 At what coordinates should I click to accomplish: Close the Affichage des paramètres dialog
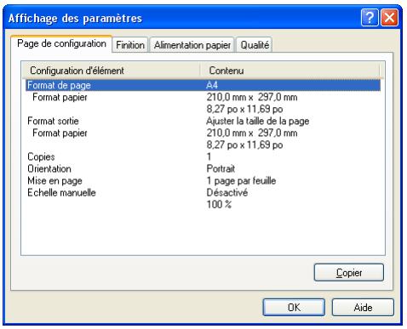tap(389, 18)
